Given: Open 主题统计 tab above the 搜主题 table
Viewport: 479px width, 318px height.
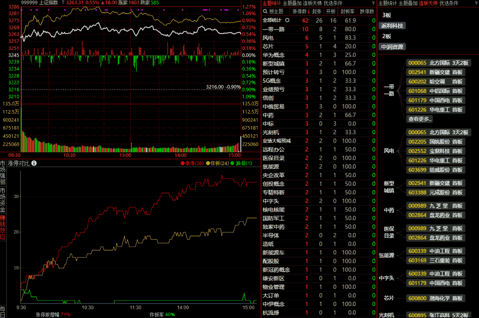Looking at the screenshot, I should [272, 3].
